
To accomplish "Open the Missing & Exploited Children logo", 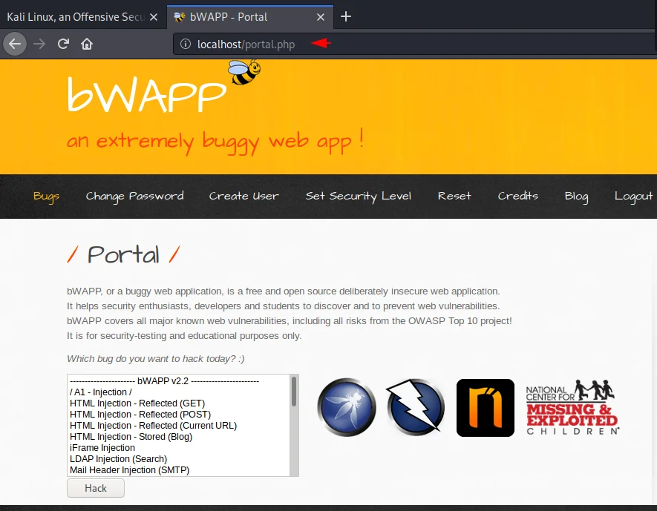I will pyautogui.click(x=572, y=407).
